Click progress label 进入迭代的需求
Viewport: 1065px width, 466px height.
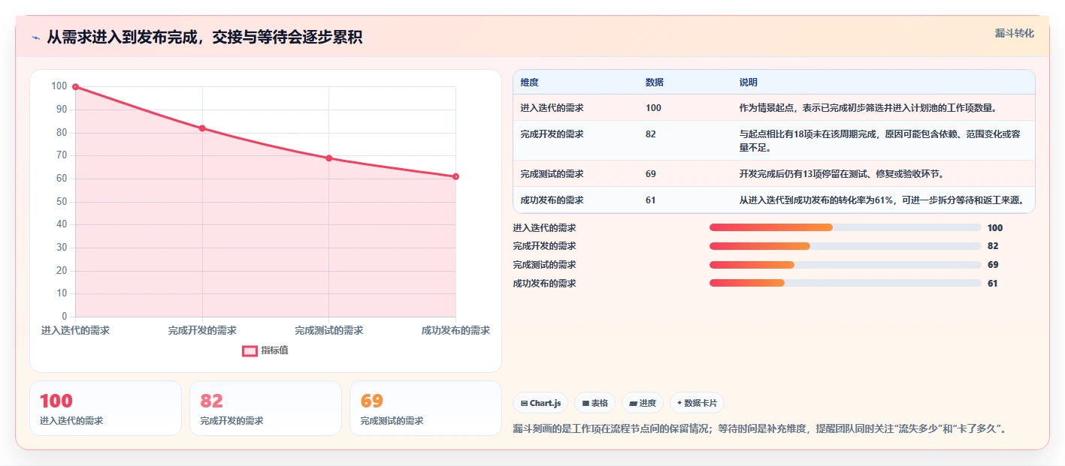[x=544, y=228]
